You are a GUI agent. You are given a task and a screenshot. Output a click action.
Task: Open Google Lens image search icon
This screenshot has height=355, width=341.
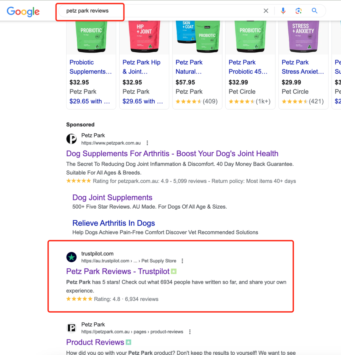(298, 11)
